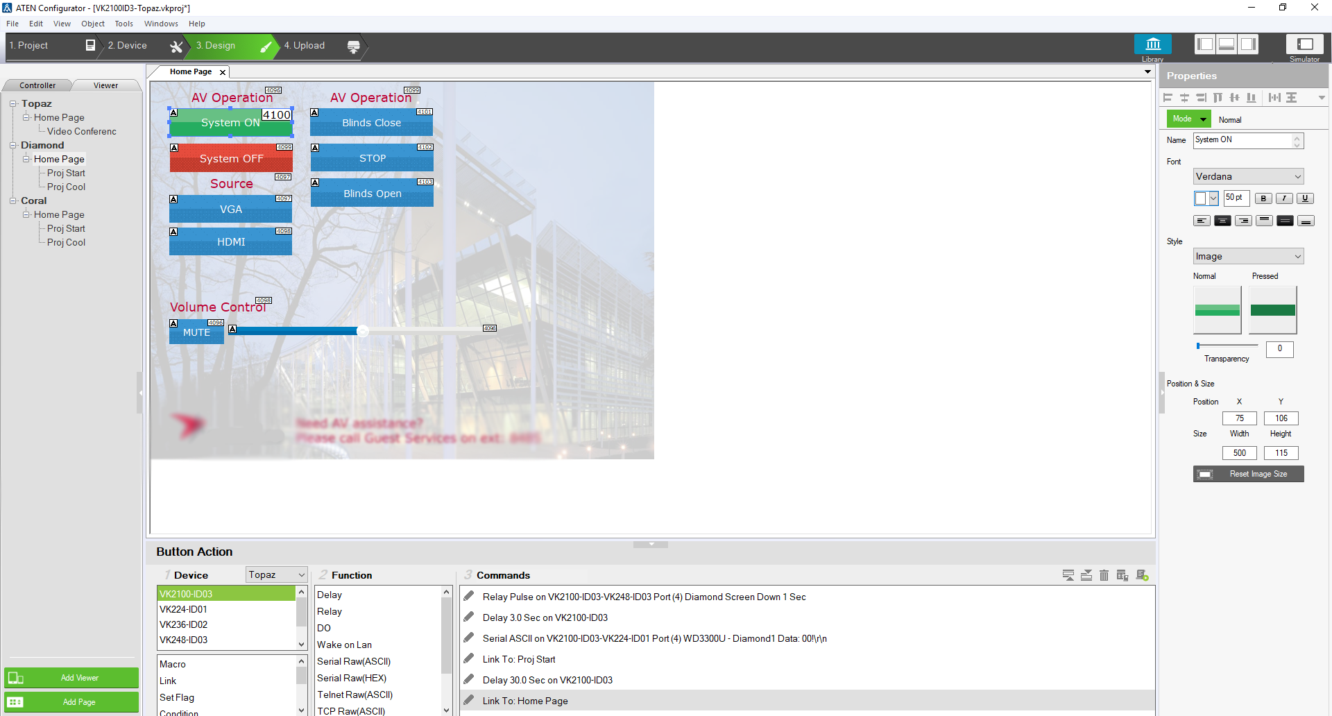The height and width of the screenshot is (716, 1332).
Task: Distribute objects horizontally
Action: point(1274,98)
